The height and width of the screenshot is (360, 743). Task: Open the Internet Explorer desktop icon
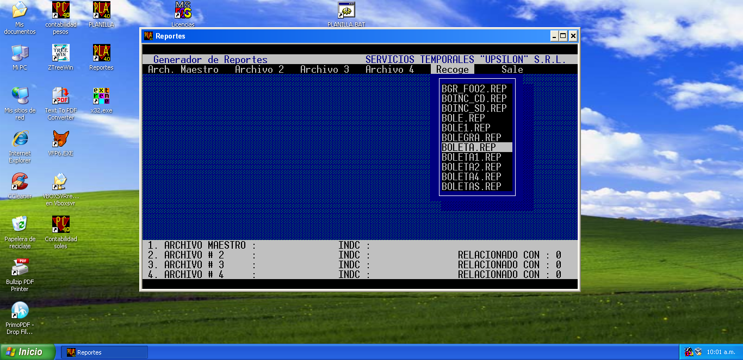20,147
